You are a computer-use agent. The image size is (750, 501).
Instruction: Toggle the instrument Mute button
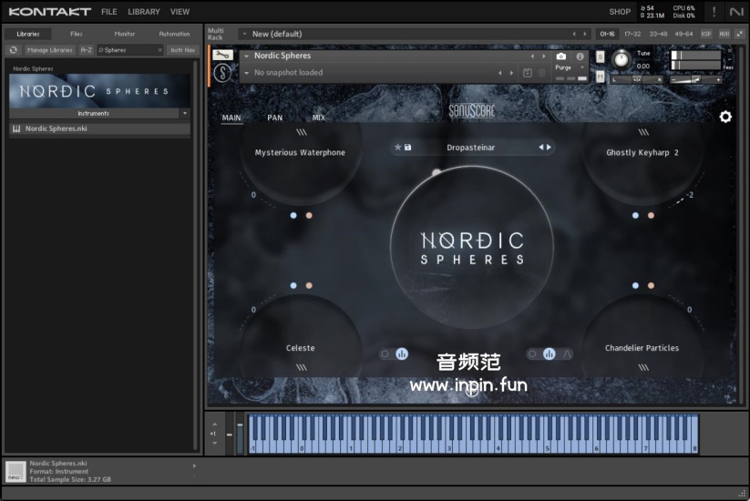(600, 77)
